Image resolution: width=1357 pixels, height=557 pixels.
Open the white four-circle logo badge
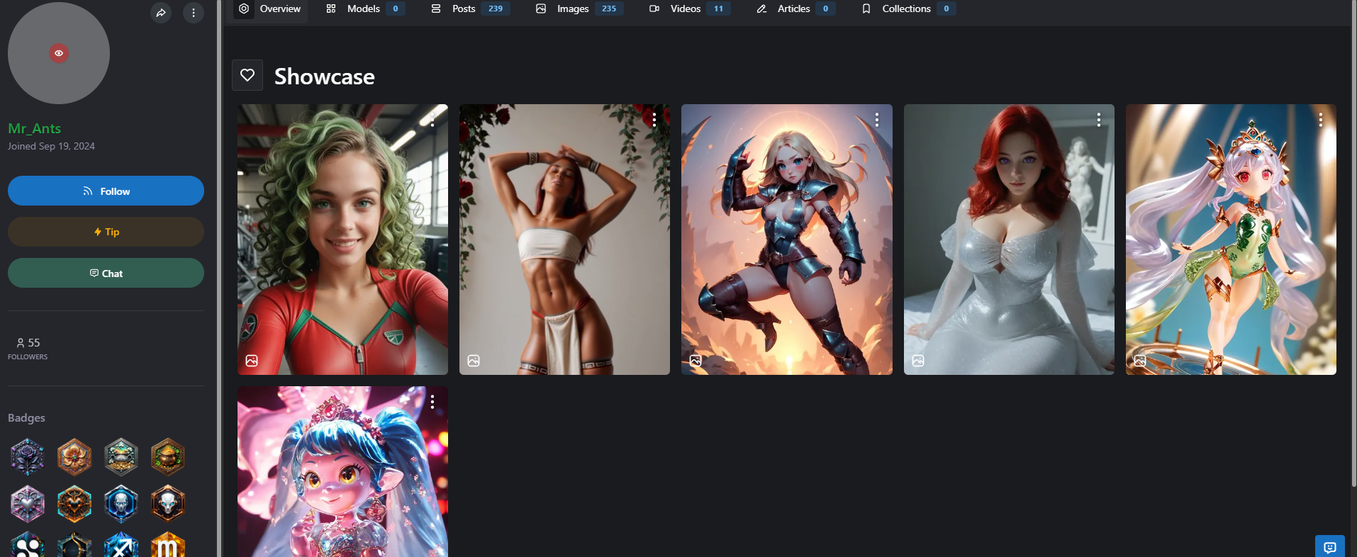28,545
